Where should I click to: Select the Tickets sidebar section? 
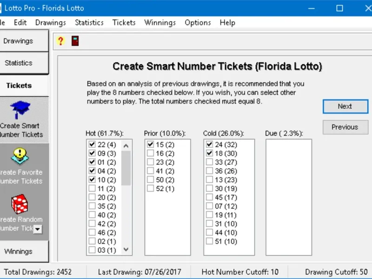pyautogui.click(x=24, y=86)
